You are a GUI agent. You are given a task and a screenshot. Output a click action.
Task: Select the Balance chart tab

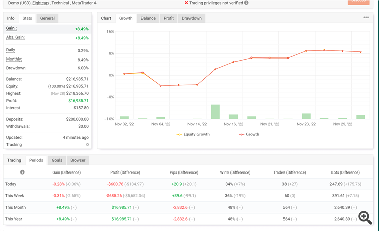pos(148,18)
